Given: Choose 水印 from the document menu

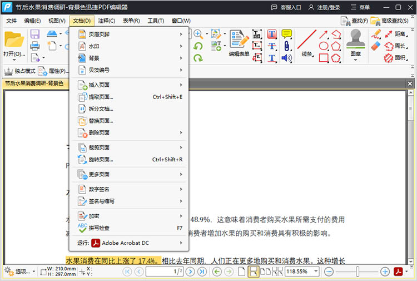Looking at the screenshot, I should pyautogui.click(x=129, y=46).
